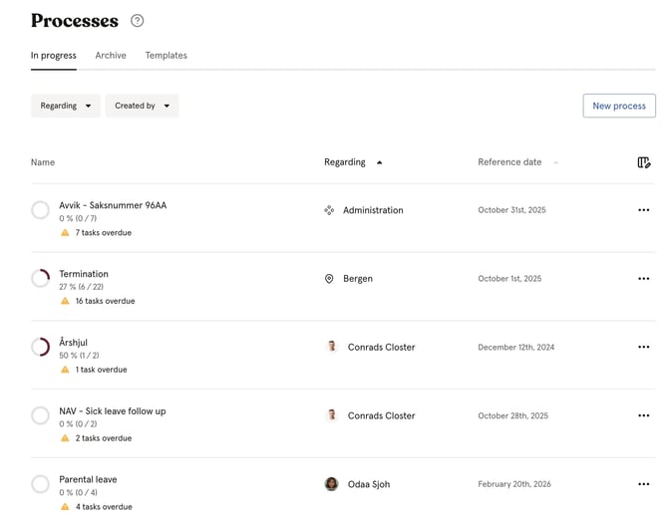The height and width of the screenshot is (520, 668).
Task: Click the 0 % (0 / 4) progress text
Action: click(79, 492)
